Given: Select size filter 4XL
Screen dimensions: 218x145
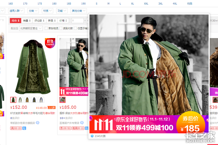Looking at the screenshot, I should pyautogui.click(x=175, y=4).
